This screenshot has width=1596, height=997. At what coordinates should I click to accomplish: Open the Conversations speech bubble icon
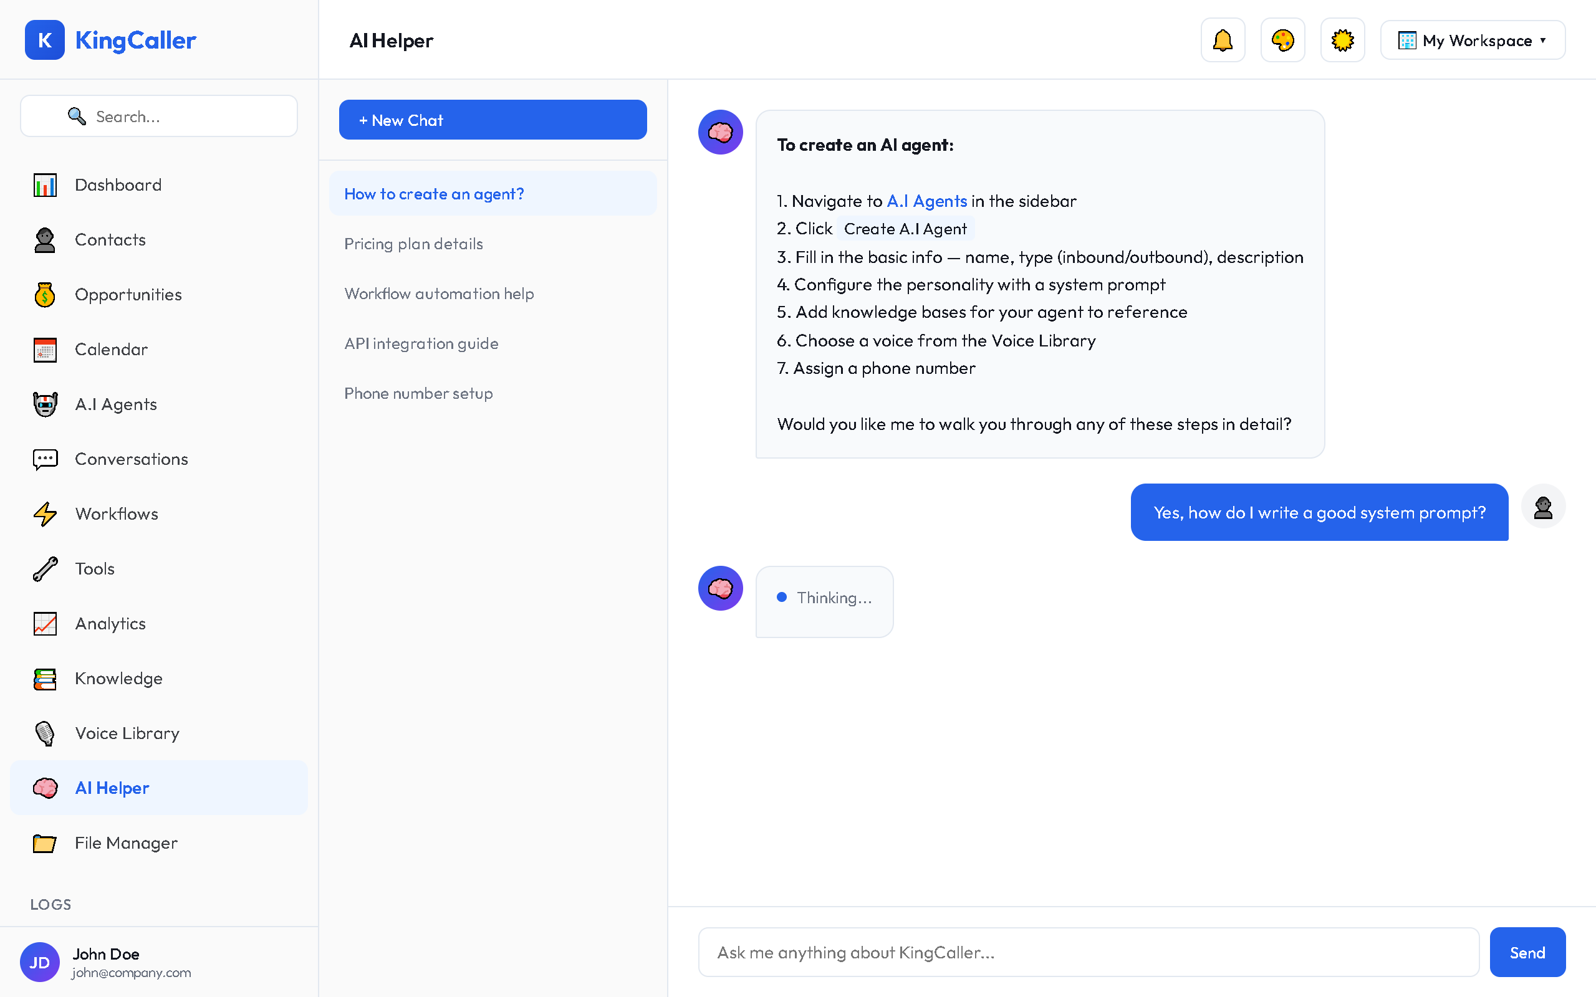click(44, 459)
